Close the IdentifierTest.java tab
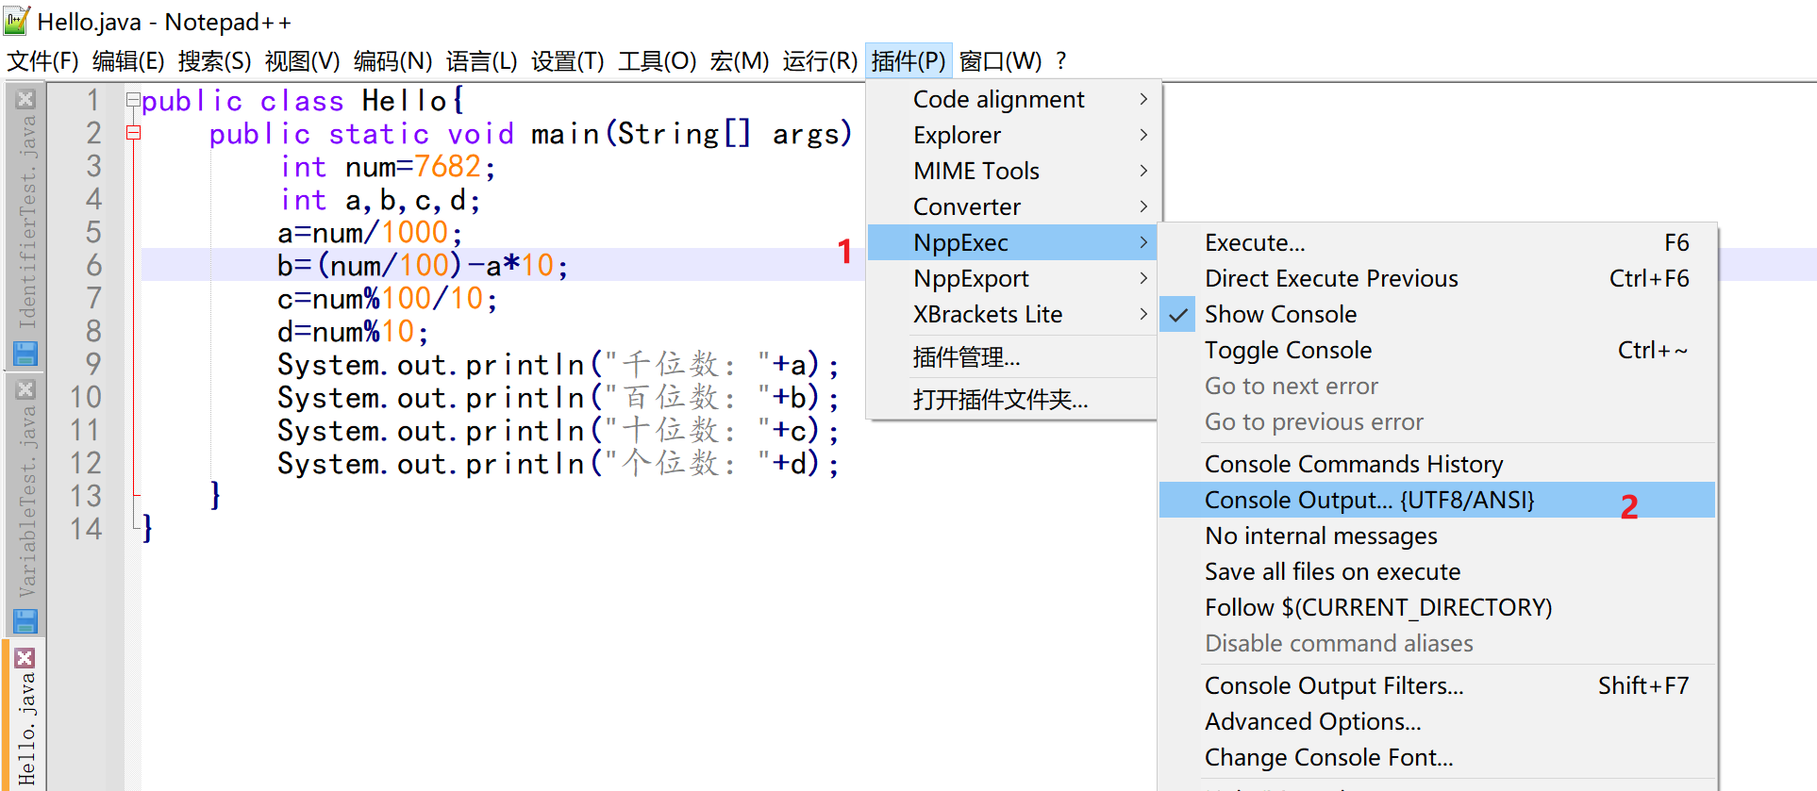The height and width of the screenshot is (791, 1817). pyautogui.click(x=25, y=99)
